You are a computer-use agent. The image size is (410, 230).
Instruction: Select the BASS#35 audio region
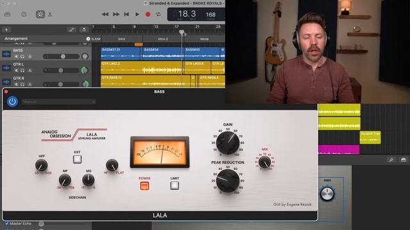pyautogui.click(x=202, y=54)
